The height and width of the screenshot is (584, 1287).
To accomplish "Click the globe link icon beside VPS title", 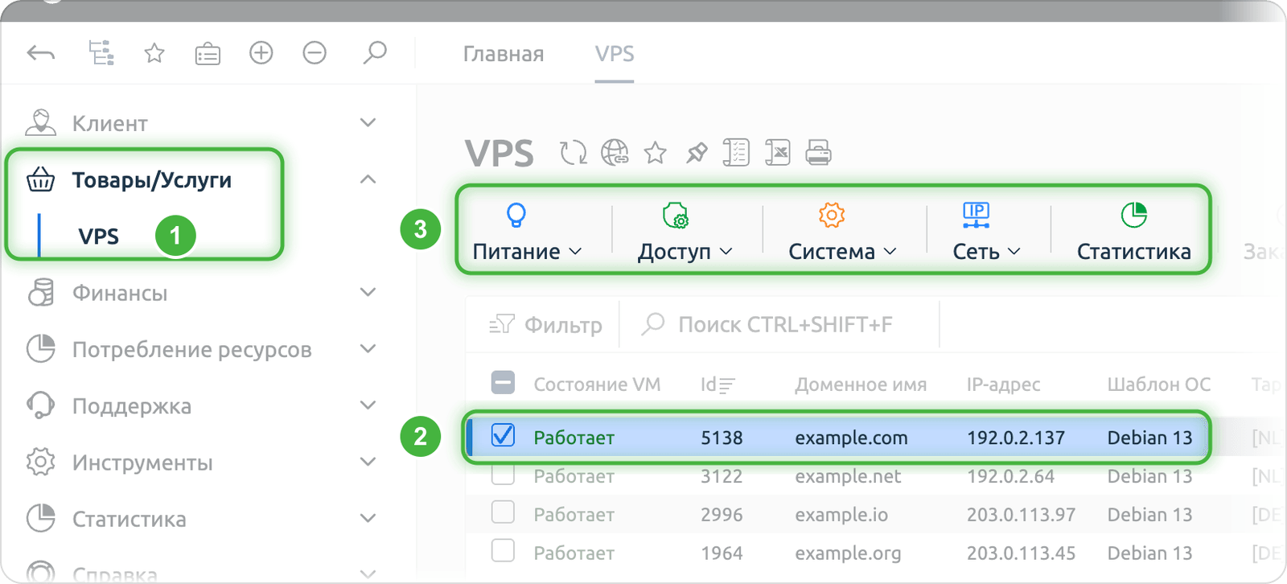I will tap(615, 152).
